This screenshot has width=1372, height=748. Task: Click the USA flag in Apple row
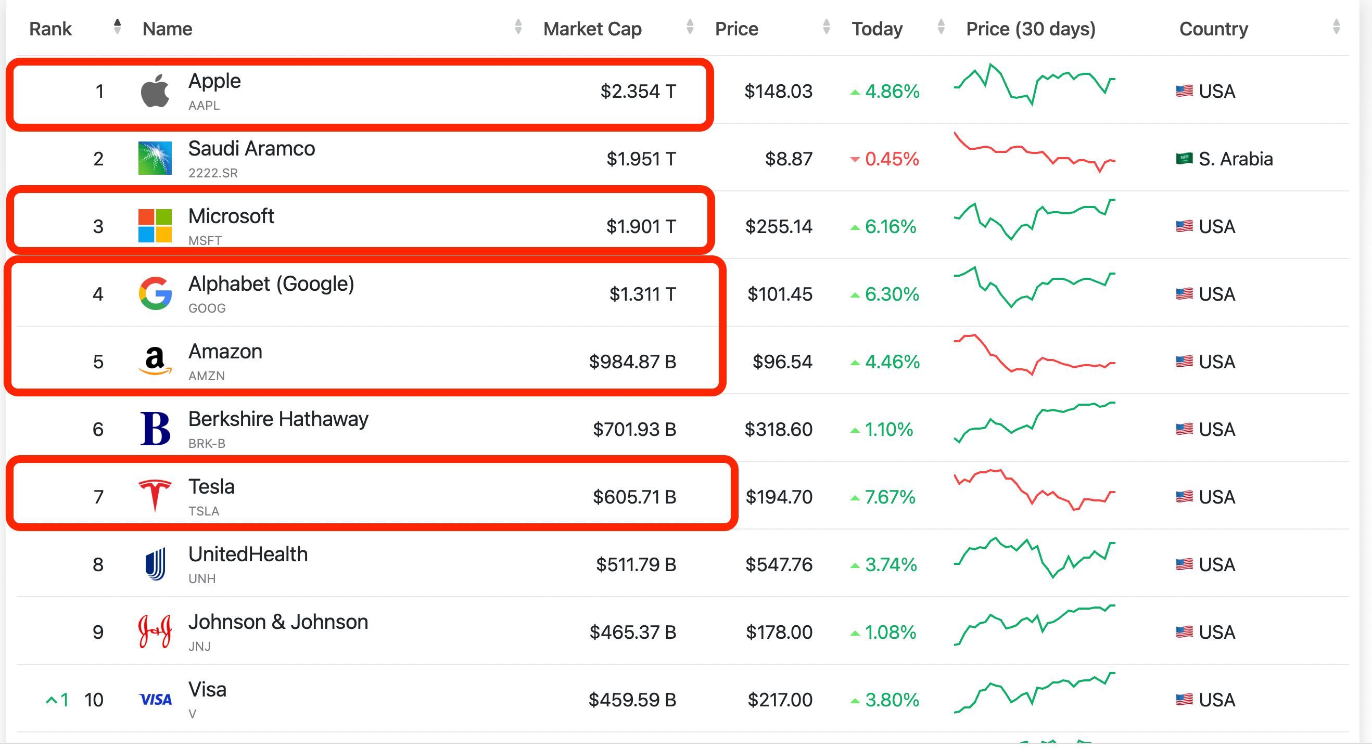(1184, 91)
